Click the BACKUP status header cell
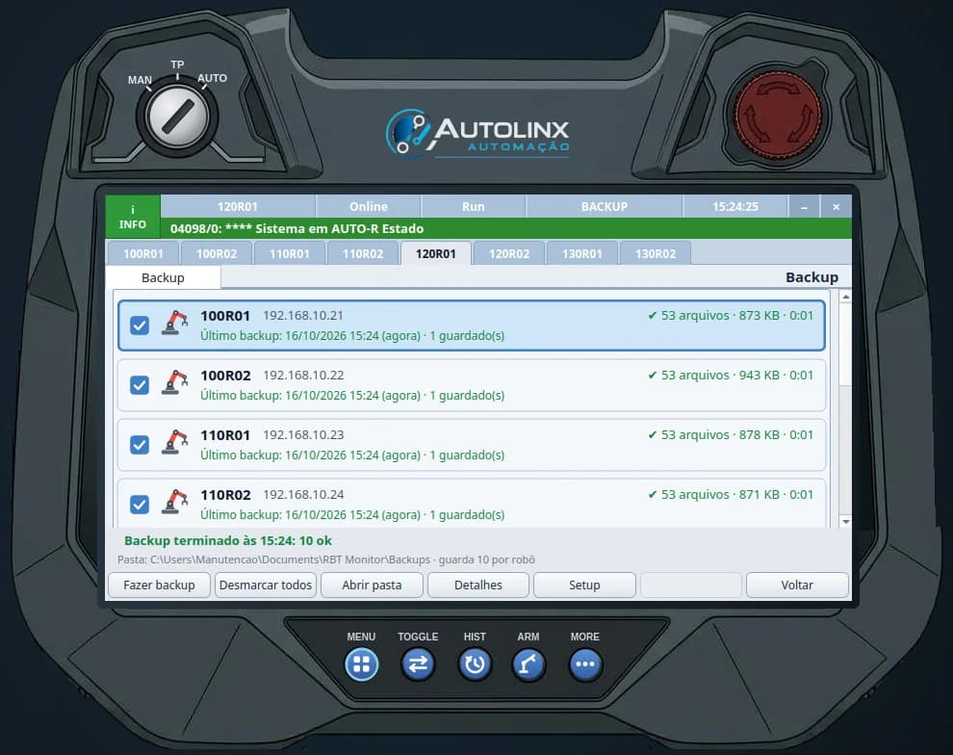The width and height of the screenshot is (953, 755). tap(605, 207)
